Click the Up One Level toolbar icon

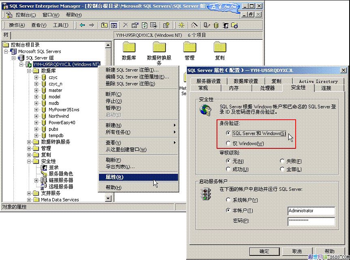[x=104, y=25]
